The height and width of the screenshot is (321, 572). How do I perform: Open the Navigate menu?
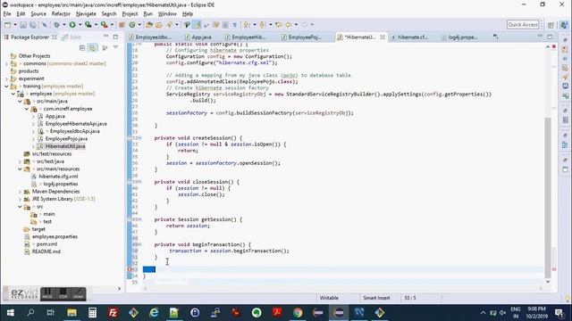coord(86,14)
